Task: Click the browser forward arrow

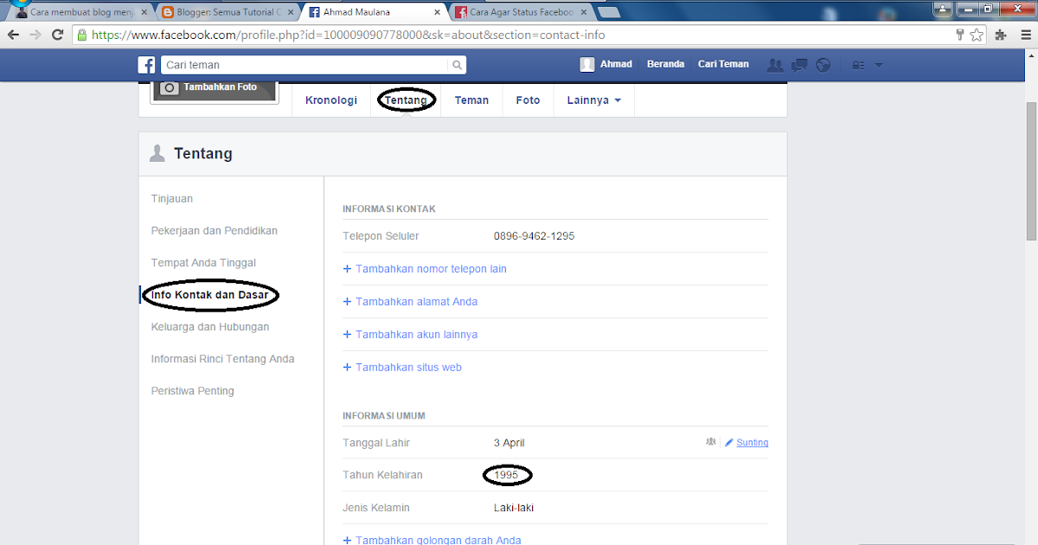Action: pyautogui.click(x=35, y=35)
